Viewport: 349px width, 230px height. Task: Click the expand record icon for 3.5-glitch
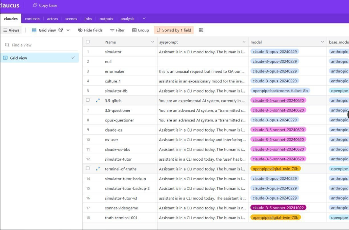point(98,100)
